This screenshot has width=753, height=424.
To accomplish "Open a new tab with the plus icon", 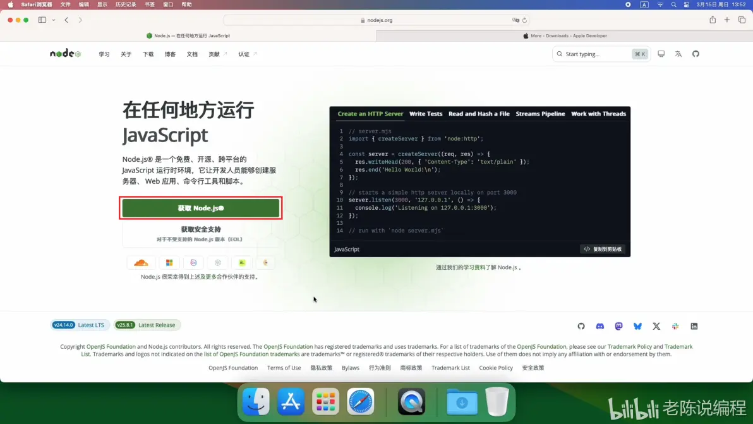I will pyautogui.click(x=727, y=20).
